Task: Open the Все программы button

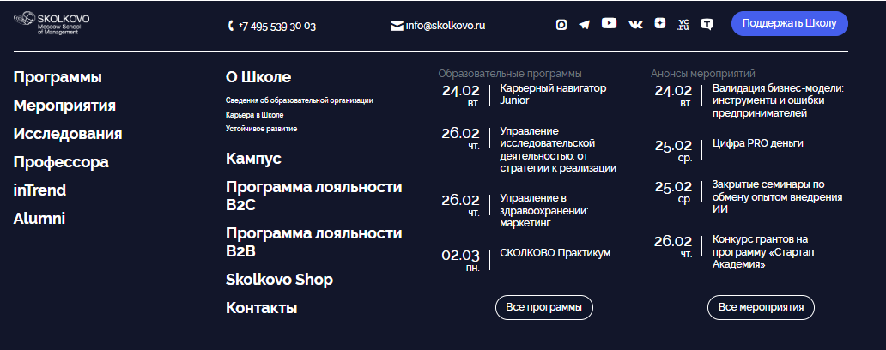Action: click(544, 308)
